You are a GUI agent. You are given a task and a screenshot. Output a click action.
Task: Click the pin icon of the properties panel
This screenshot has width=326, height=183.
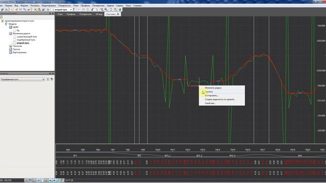coord(50,73)
